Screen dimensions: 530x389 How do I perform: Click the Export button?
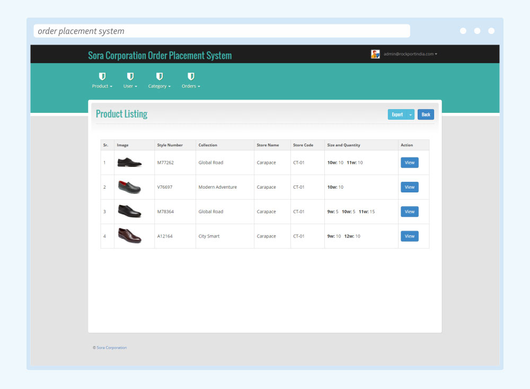point(397,114)
